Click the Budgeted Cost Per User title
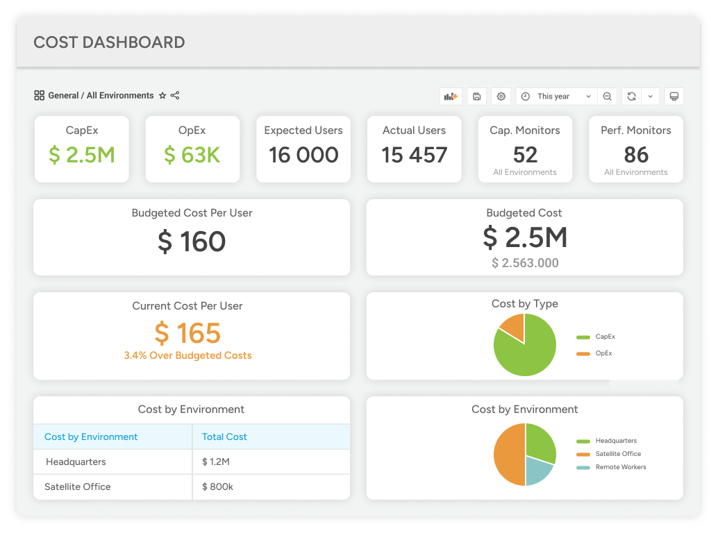The image size is (711, 533). click(x=192, y=213)
